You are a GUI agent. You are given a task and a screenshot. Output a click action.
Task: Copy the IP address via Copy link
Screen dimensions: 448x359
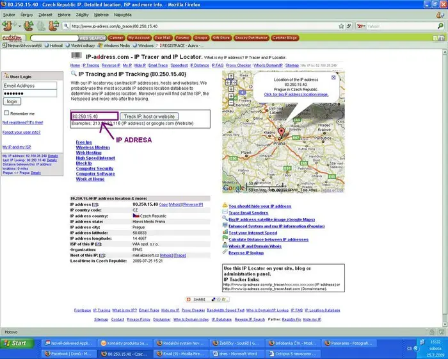(163, 205)
